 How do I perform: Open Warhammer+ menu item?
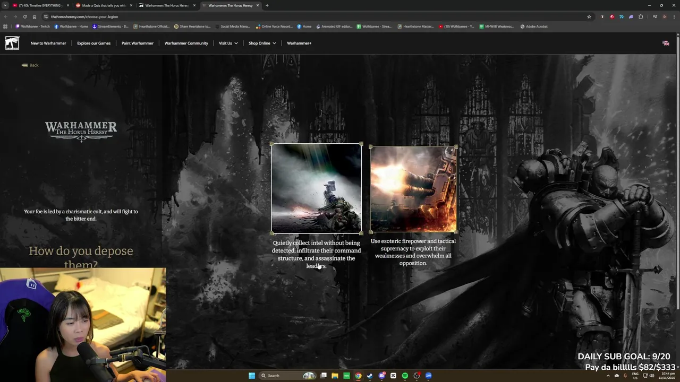pyautogui.click(x=299, y=43)
